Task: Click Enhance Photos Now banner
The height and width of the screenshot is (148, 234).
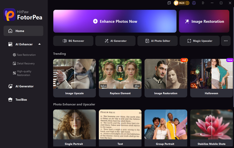Action: (x=115, y=21)
